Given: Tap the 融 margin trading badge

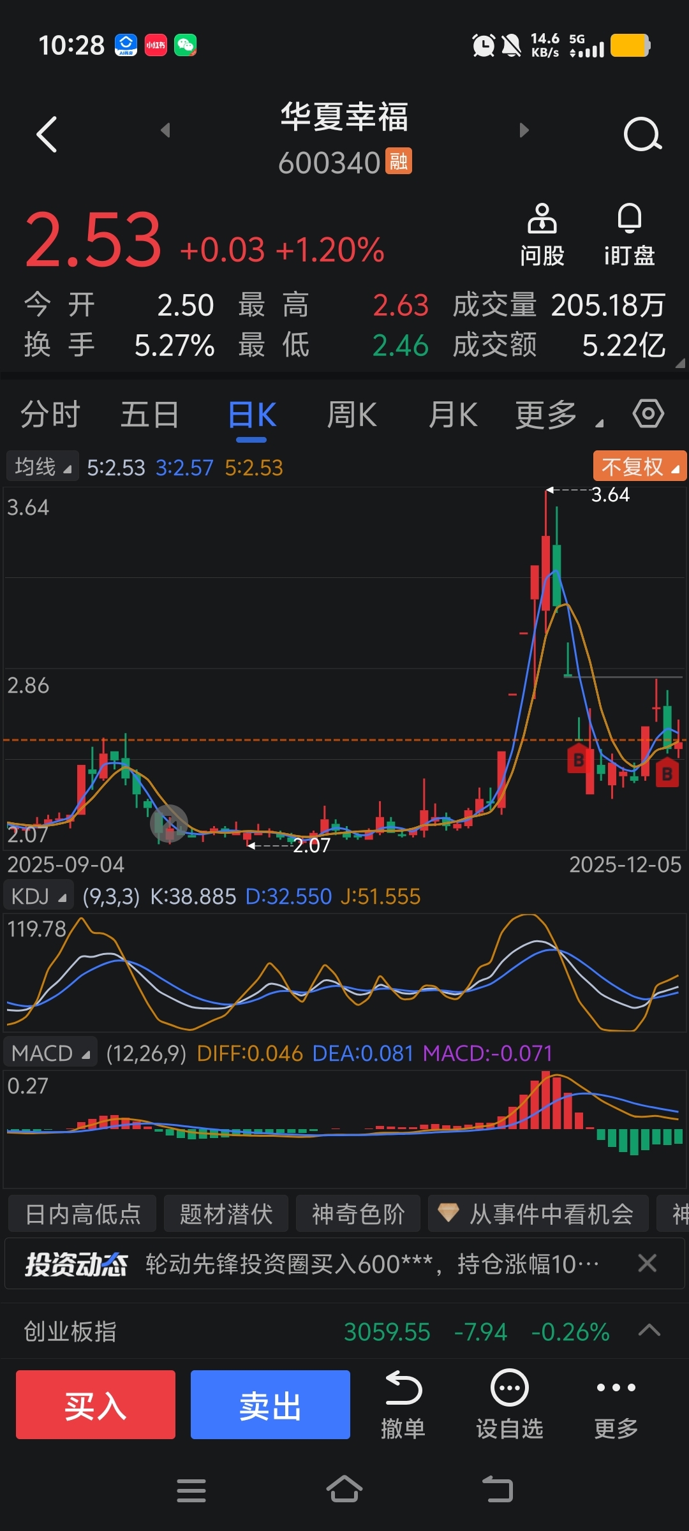Looking at the screenshot, I should (x=399, y=161).
